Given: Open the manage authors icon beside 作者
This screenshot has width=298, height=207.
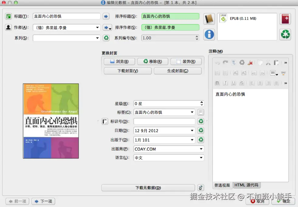Looking at the screenshot, I should coord(8,27).
